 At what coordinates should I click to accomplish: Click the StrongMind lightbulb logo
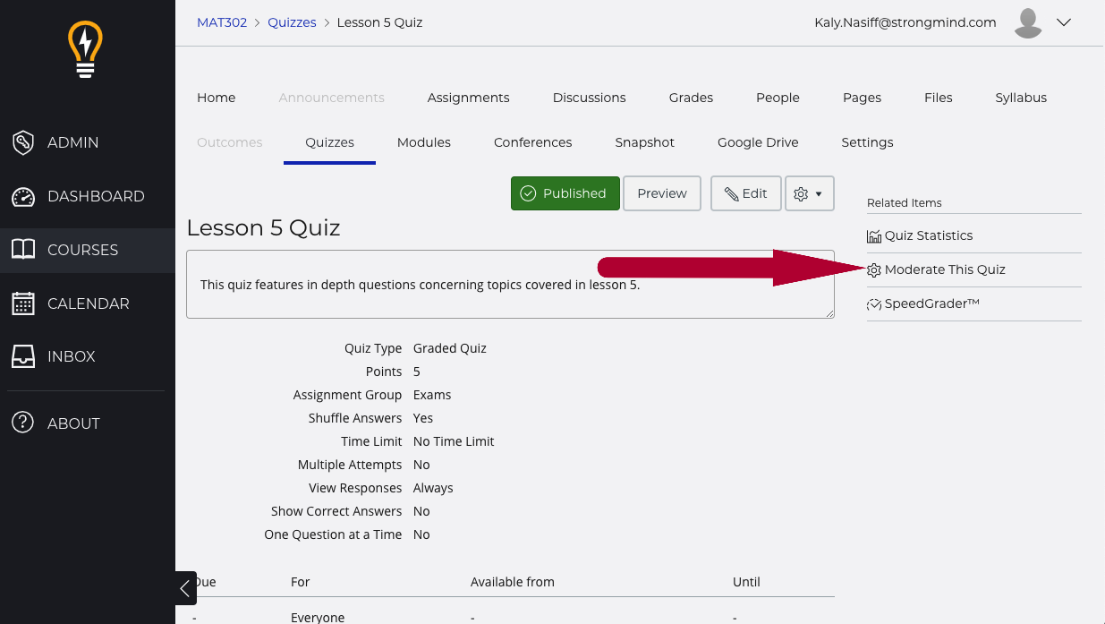click(86, 50)
